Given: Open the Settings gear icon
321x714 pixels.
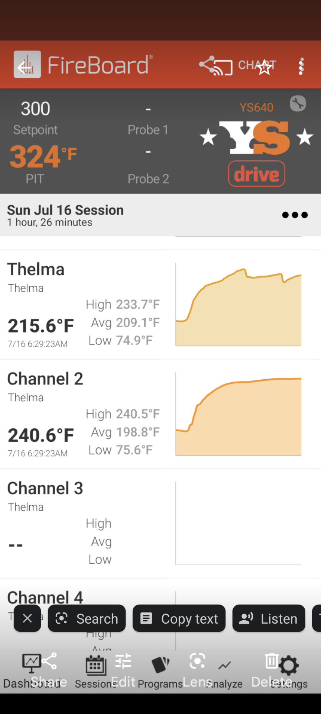Looking at the screenshot, I should 289,666.
